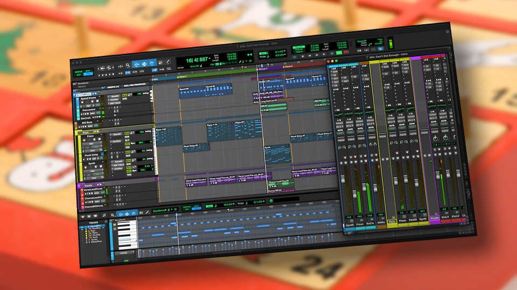The height and width of the screenshot is (290, 517).
Task: Open Piano track name dropdown arrow
Action: click(101, 134)
